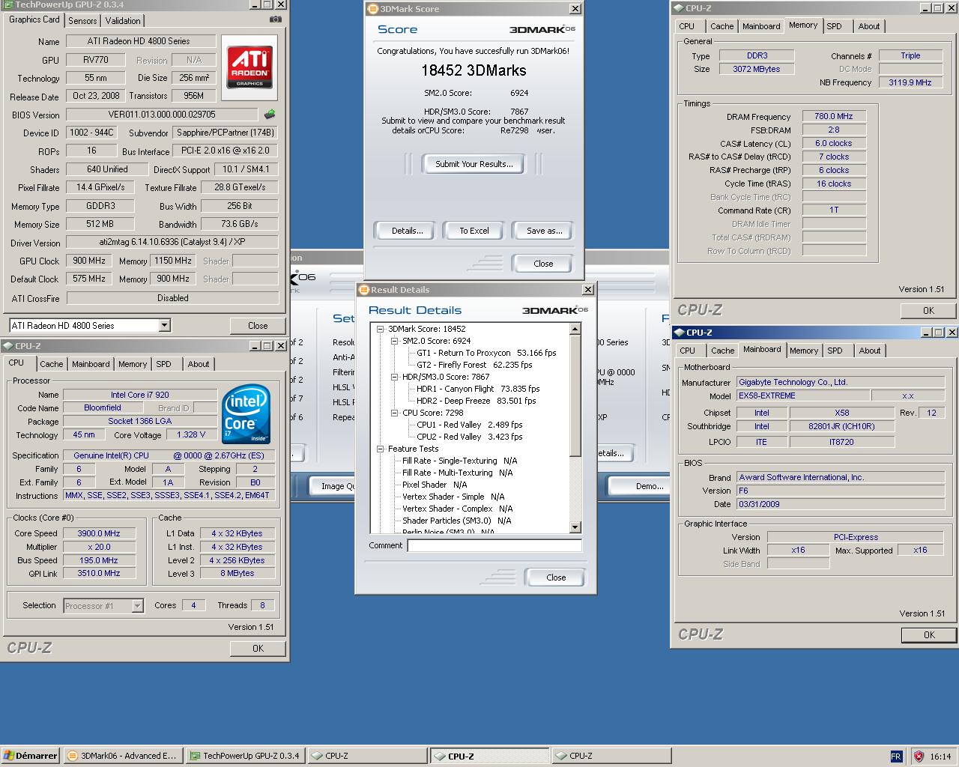Click NB Frequency 3119.9 MHz value
The height and width of the screenshot is (767, 959).
click(910, 82)
